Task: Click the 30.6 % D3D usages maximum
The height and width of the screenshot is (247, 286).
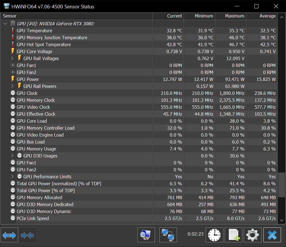Action: [237, 156]
